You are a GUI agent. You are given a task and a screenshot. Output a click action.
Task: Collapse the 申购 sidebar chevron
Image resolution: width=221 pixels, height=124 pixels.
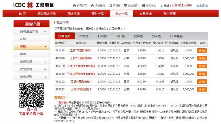click(x=45, y=46)
